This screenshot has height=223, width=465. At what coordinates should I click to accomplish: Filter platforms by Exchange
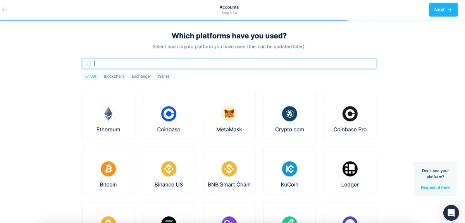click(141, 76)
